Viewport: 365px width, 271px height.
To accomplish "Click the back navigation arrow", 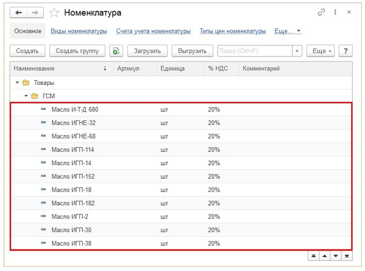I will click(x=19, y=12).
